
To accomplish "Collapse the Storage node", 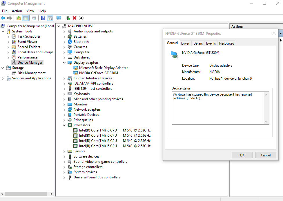I will pos(3,68).
